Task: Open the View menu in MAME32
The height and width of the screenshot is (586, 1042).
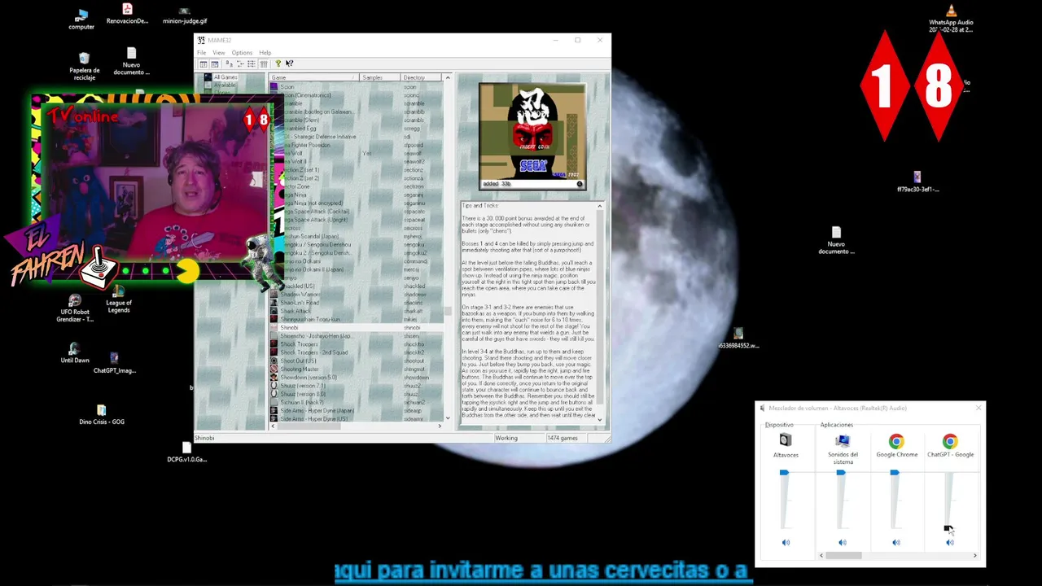Action: [219, 53]
